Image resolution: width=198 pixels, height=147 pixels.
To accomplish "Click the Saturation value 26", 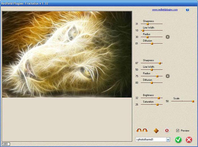I will coord(137,105).
